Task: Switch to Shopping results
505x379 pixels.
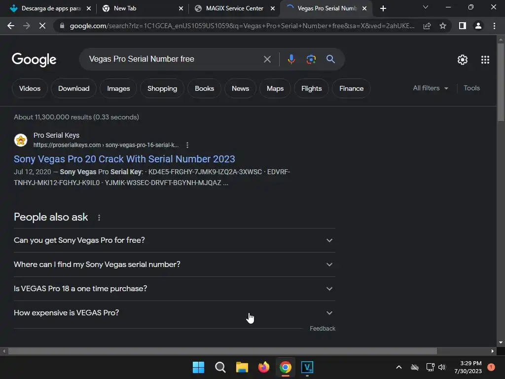Action: pos(162,88)
